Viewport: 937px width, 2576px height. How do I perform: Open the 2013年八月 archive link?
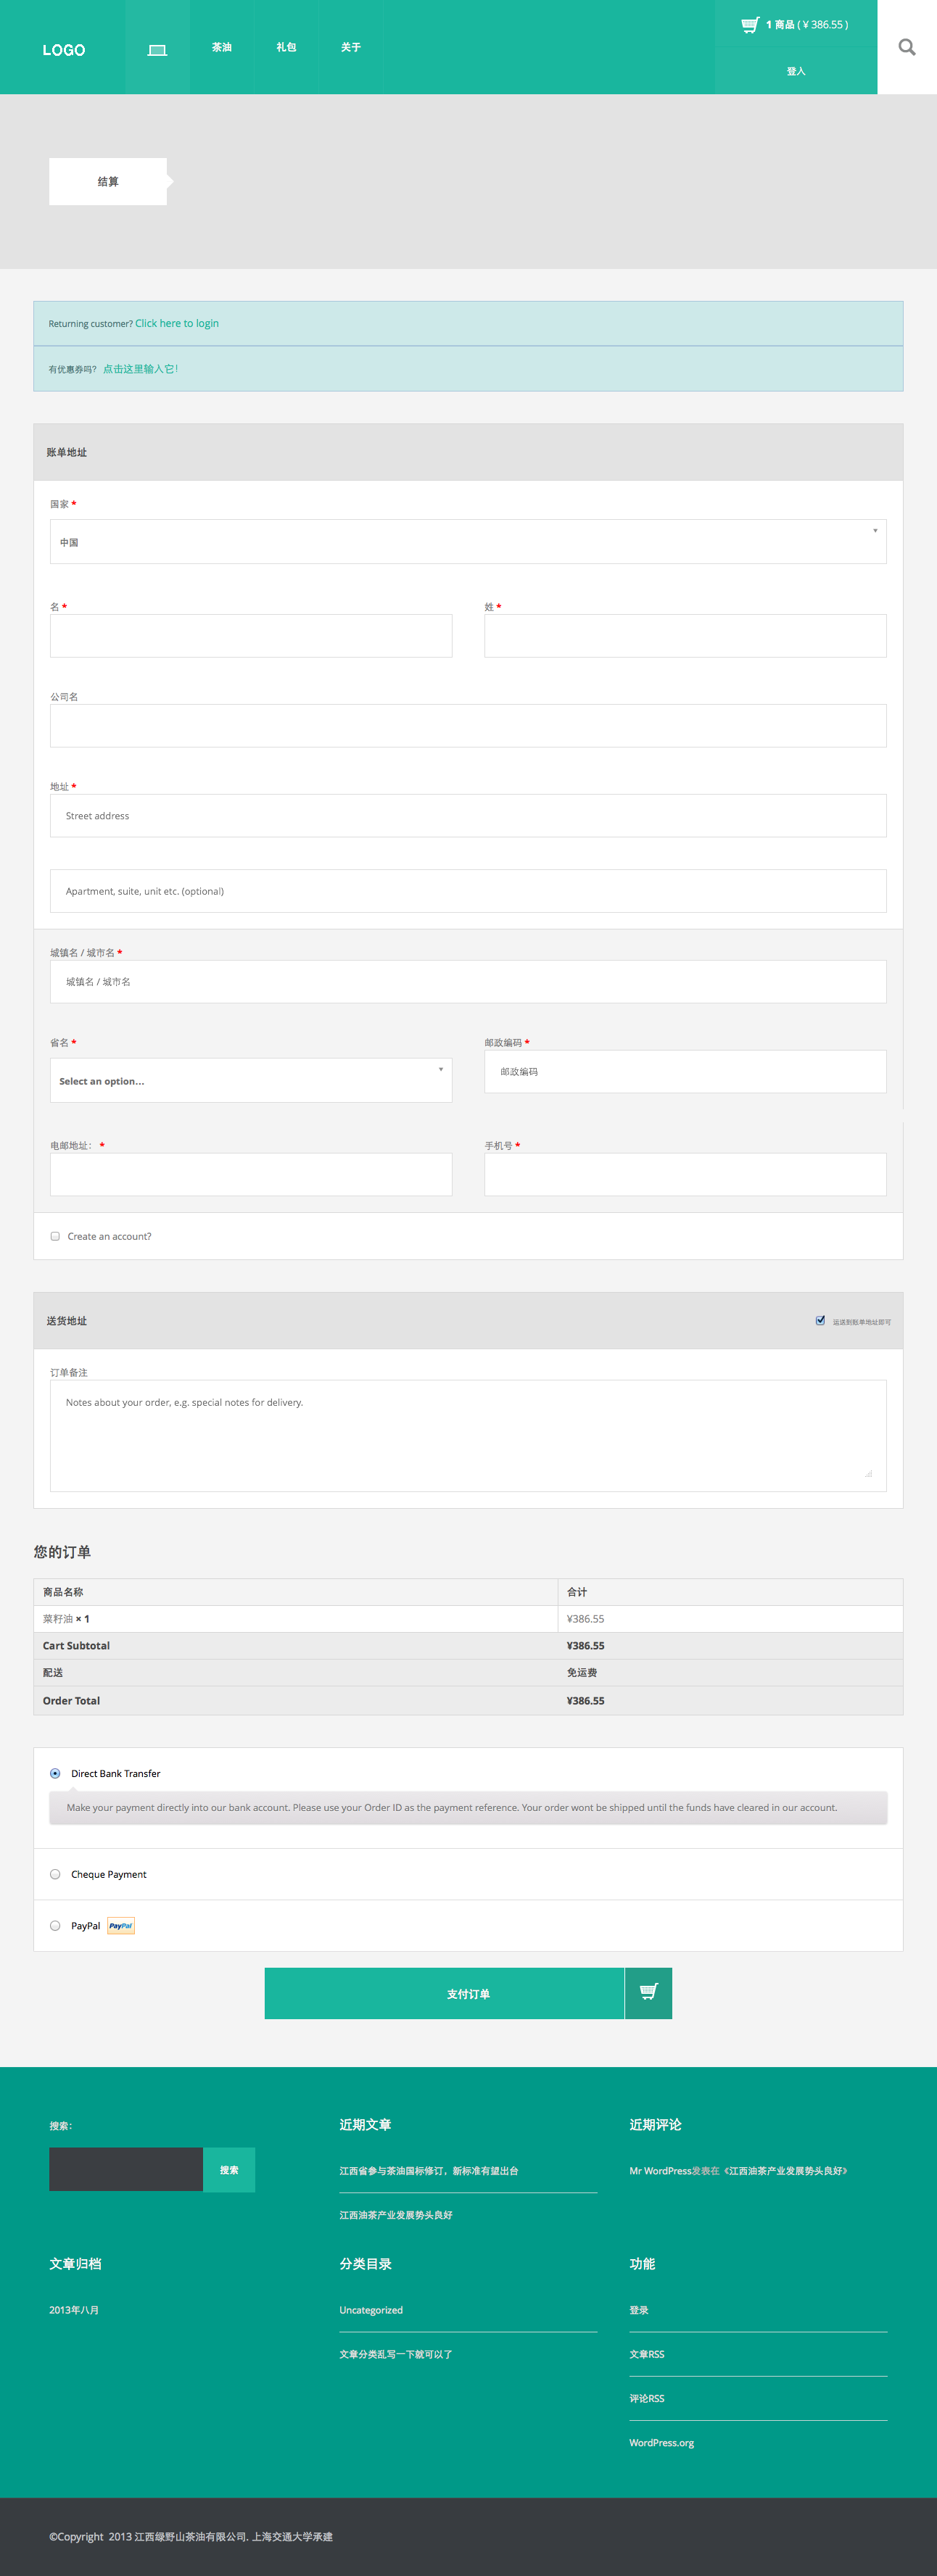tap(74, 2310)
